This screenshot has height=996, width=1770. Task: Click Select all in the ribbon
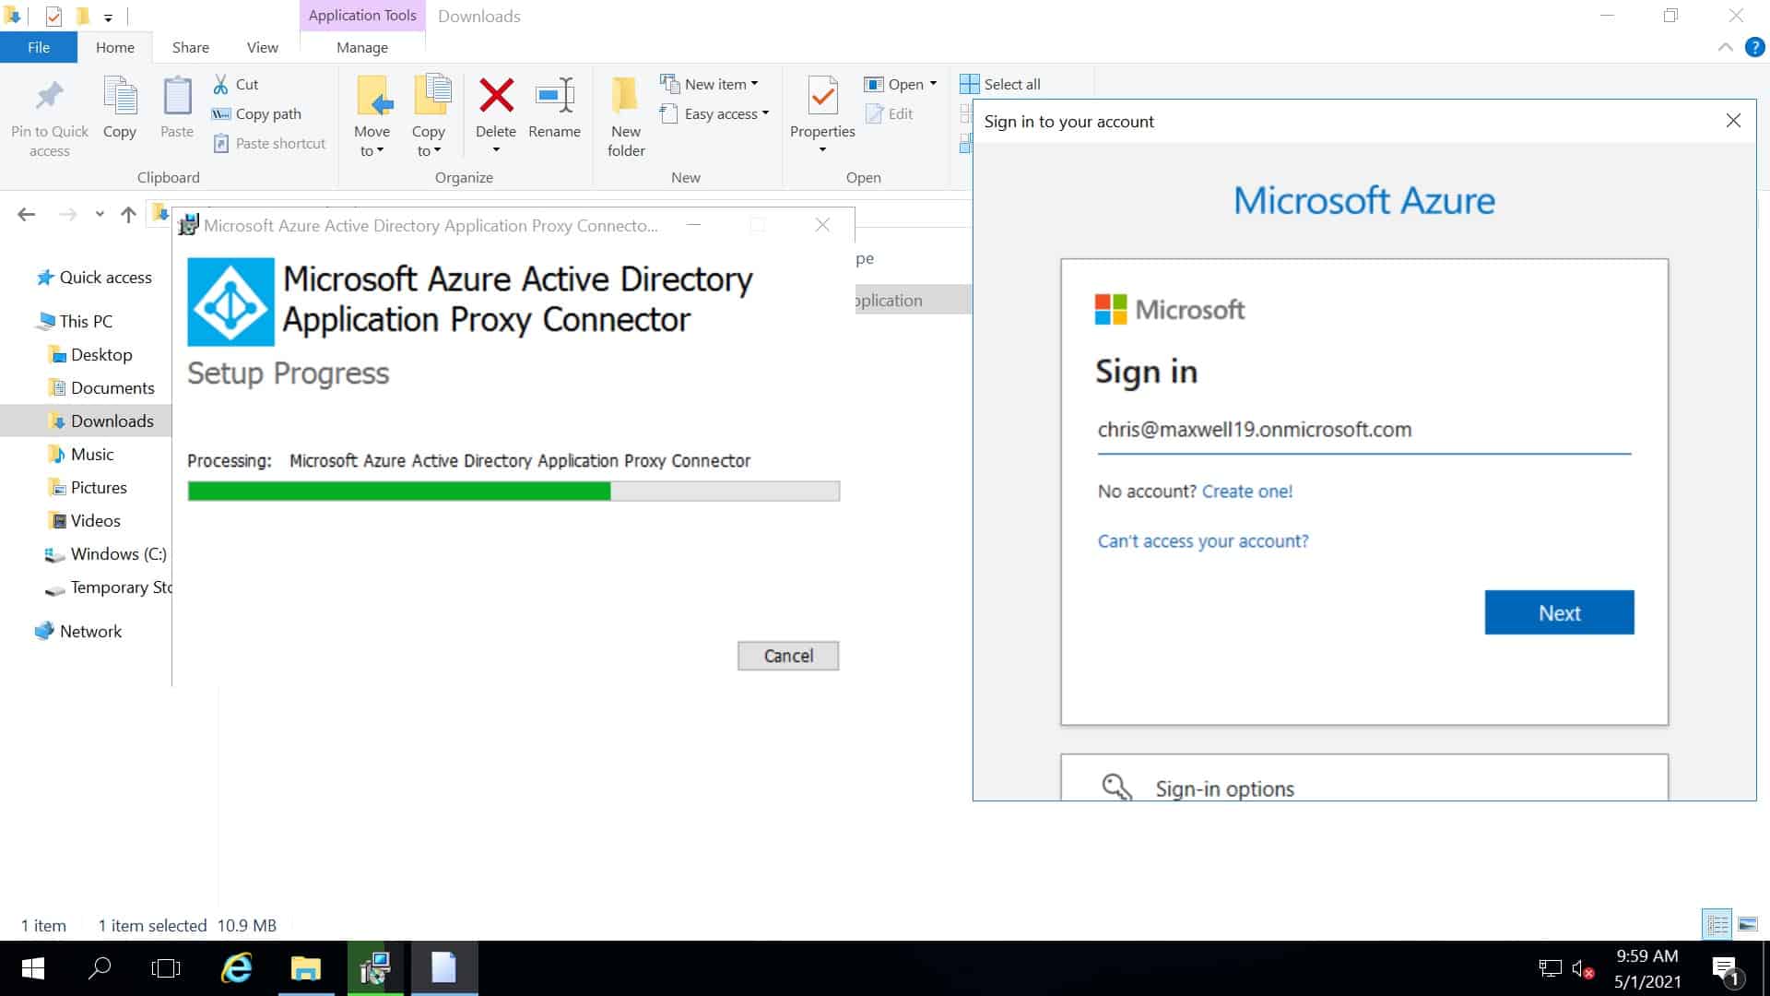coord(1001,84)
